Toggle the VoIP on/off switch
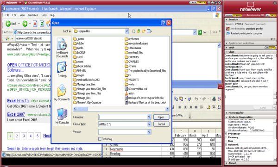This screenshot has height=167, width=278. point(270,48)
